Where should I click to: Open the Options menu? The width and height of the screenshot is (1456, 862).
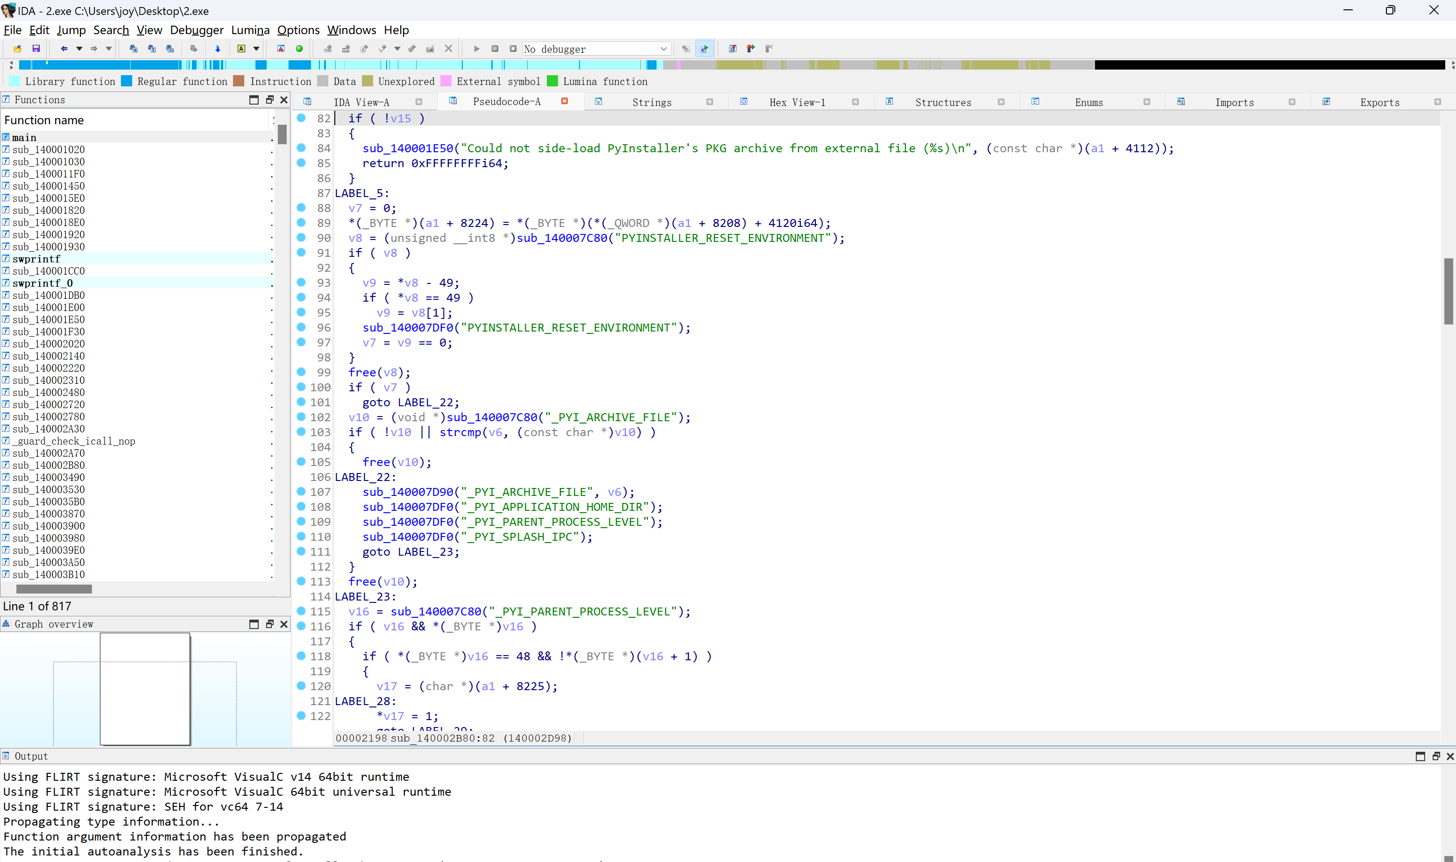pyautogui.click(x=298, y=30)
